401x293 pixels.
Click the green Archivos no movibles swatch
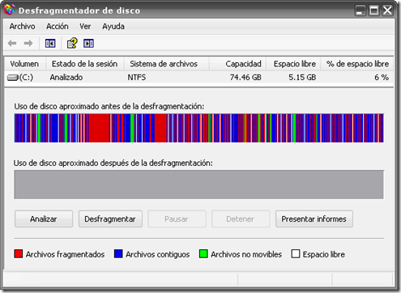[x=203, y=254]
